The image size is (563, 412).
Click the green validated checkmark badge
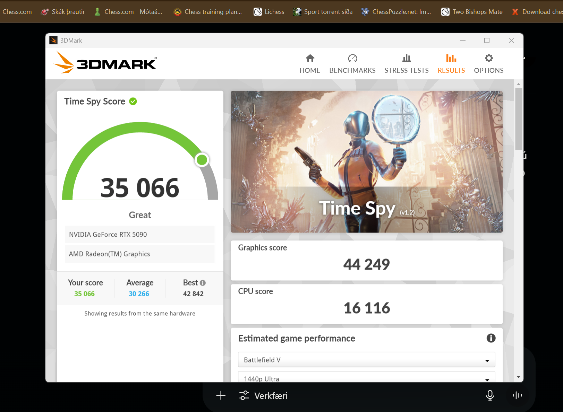click(133, 101)
